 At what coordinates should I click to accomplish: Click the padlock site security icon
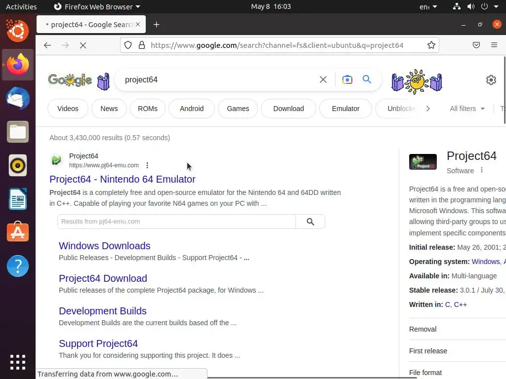click(142, 45)
